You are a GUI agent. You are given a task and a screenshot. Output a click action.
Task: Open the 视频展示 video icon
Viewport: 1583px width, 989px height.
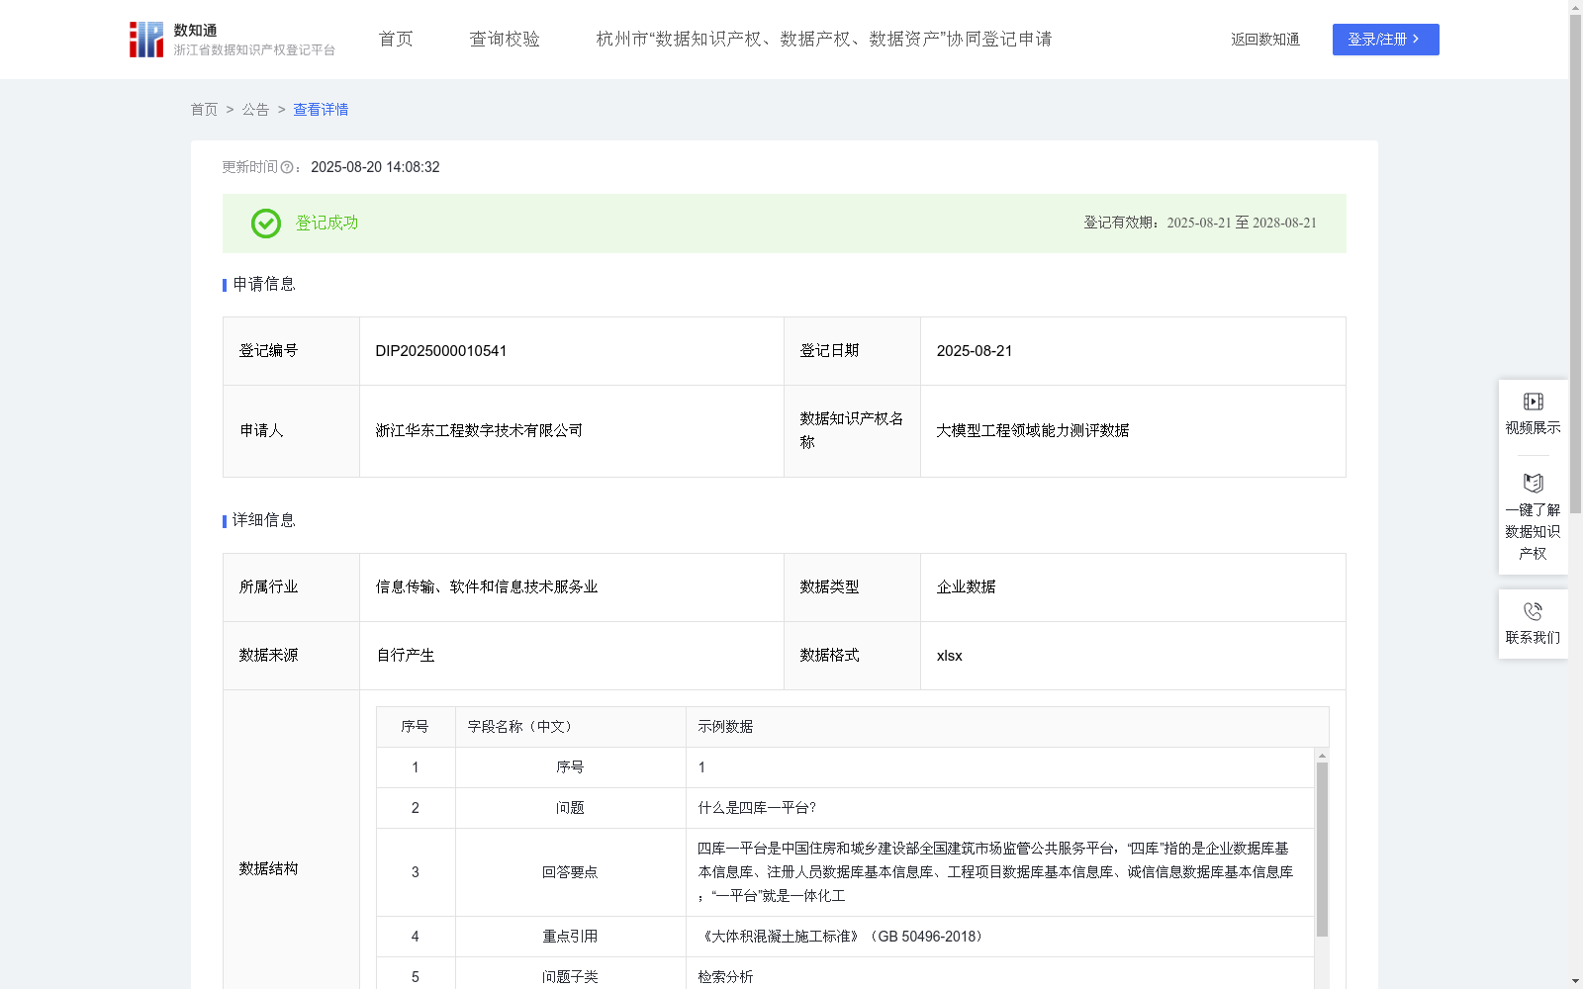pyautogui.click(x=1533, y=402)
